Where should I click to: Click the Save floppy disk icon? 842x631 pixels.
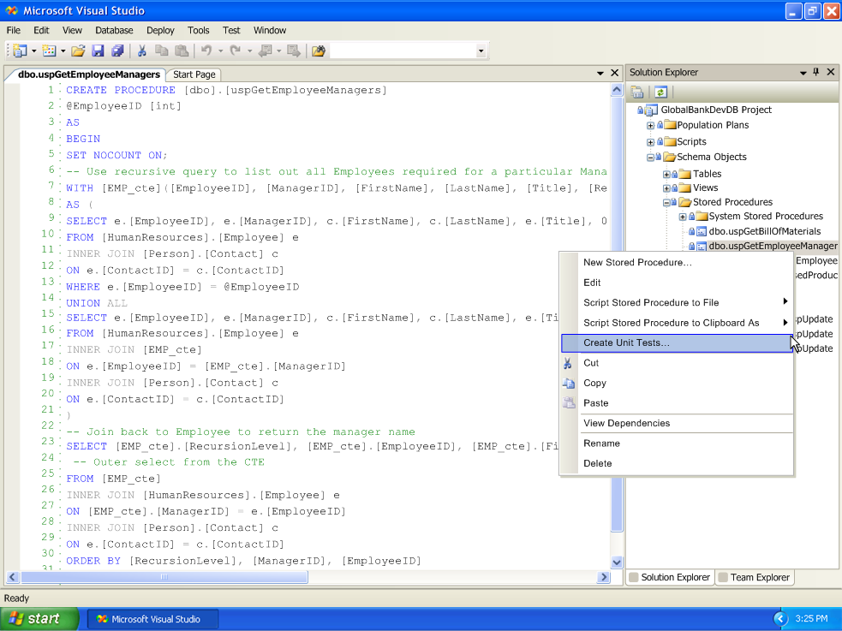98,51
